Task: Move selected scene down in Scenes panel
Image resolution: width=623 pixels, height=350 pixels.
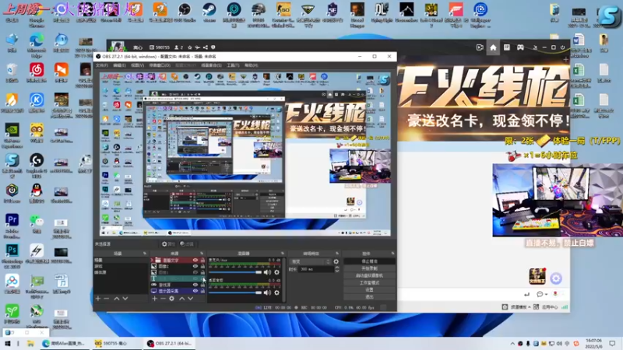Action: (x=125, y=299)
